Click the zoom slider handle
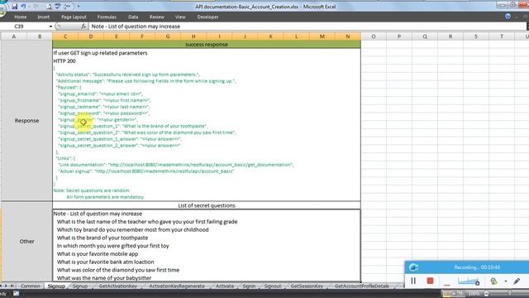 click(x=510, y=294)
